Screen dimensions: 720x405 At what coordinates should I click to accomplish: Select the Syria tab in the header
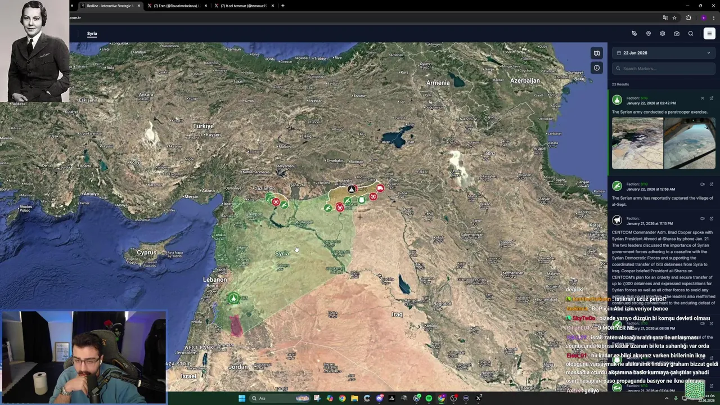tap(92, 34)
